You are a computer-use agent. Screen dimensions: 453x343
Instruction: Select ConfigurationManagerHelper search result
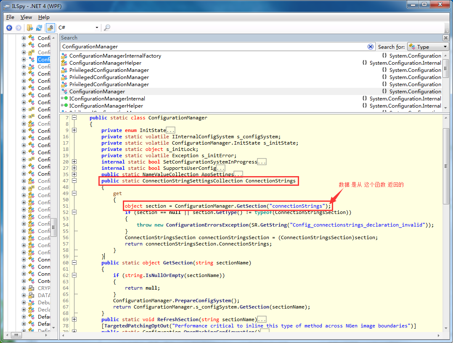pyautogui.click(x=106, y=63)
